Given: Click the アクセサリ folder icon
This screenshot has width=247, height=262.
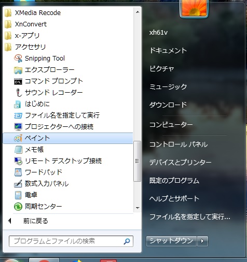Looking at the screenshot, I should click(x=8, y=47).
